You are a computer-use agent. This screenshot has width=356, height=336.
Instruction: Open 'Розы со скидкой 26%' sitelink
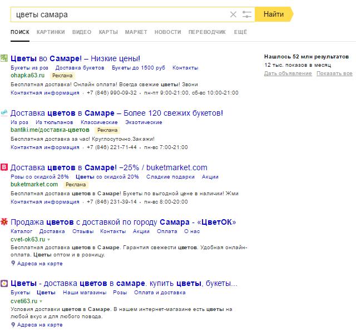click(39, 177)
